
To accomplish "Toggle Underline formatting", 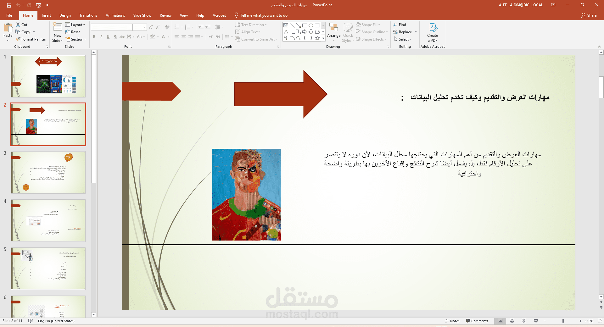I will 108,37.
